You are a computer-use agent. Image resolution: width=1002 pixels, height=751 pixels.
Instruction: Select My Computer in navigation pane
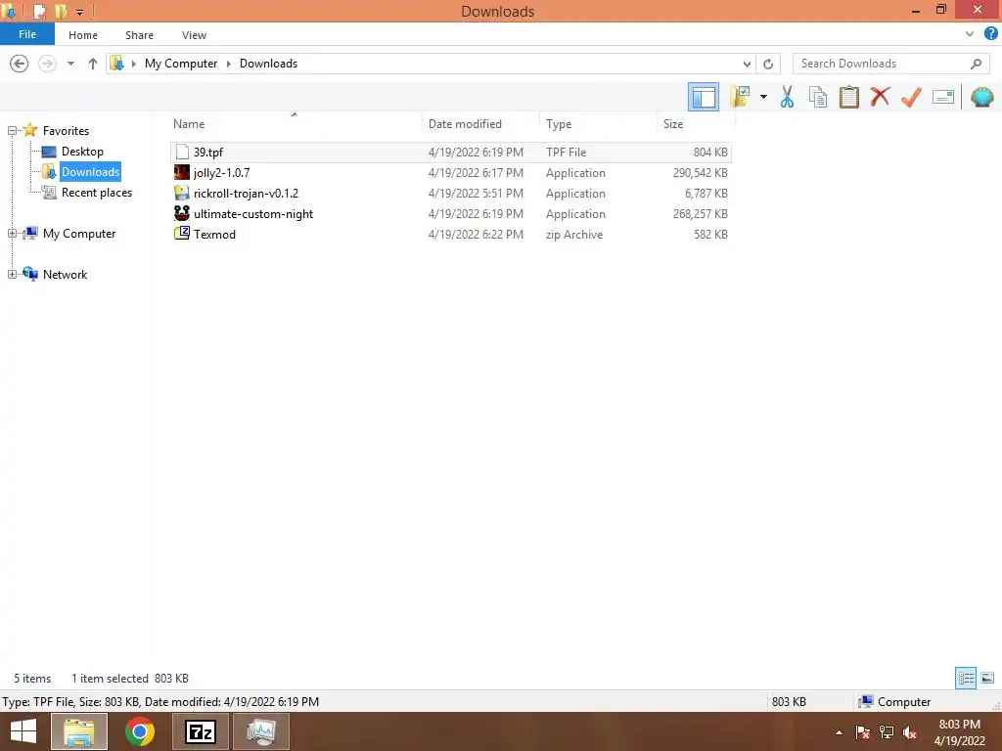point(79,233)
